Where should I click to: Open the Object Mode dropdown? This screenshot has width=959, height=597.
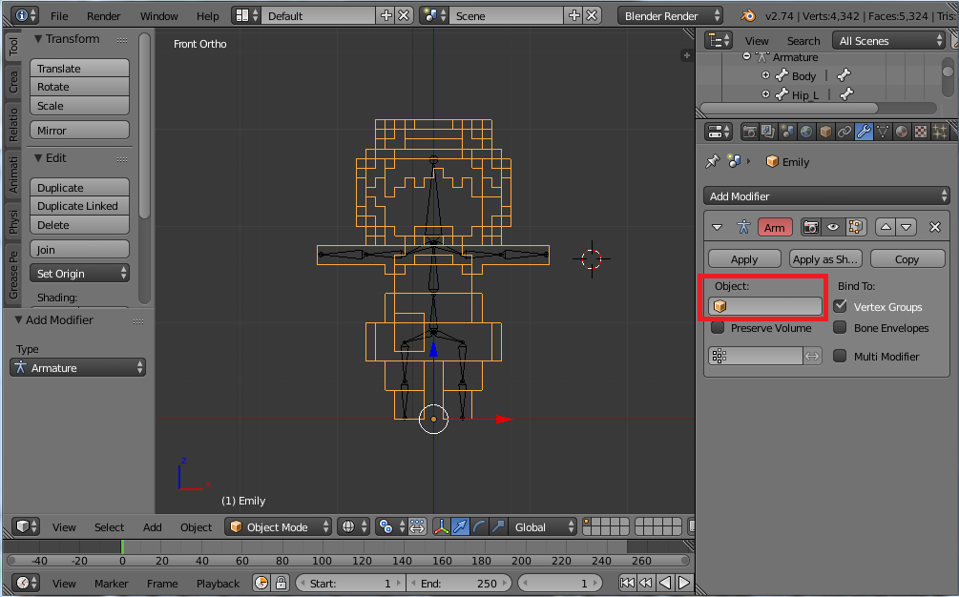278,526
